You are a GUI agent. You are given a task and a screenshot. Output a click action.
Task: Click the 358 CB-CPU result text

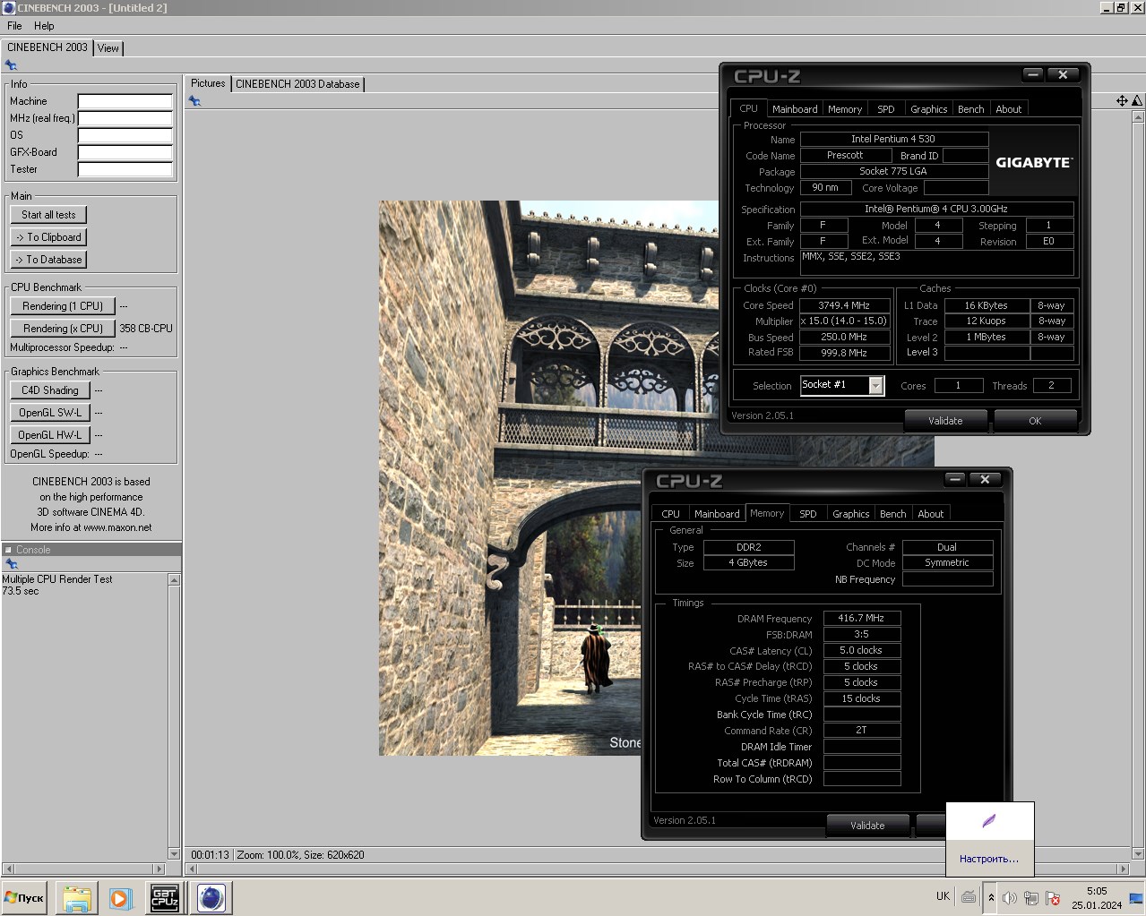(x=146, y=329)
